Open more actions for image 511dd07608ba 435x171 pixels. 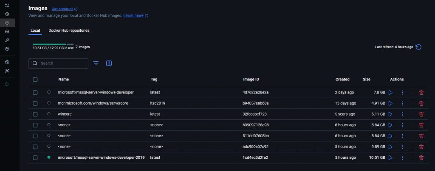click(x=403, y=136)
